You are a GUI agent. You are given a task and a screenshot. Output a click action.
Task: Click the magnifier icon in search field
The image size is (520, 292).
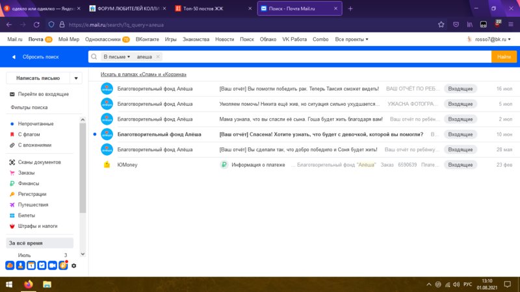94,56
